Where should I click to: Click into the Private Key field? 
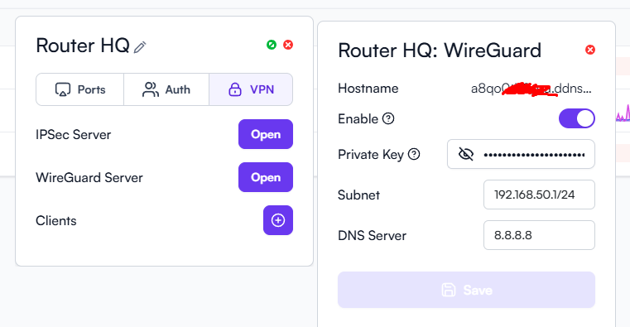coord(521,154)
